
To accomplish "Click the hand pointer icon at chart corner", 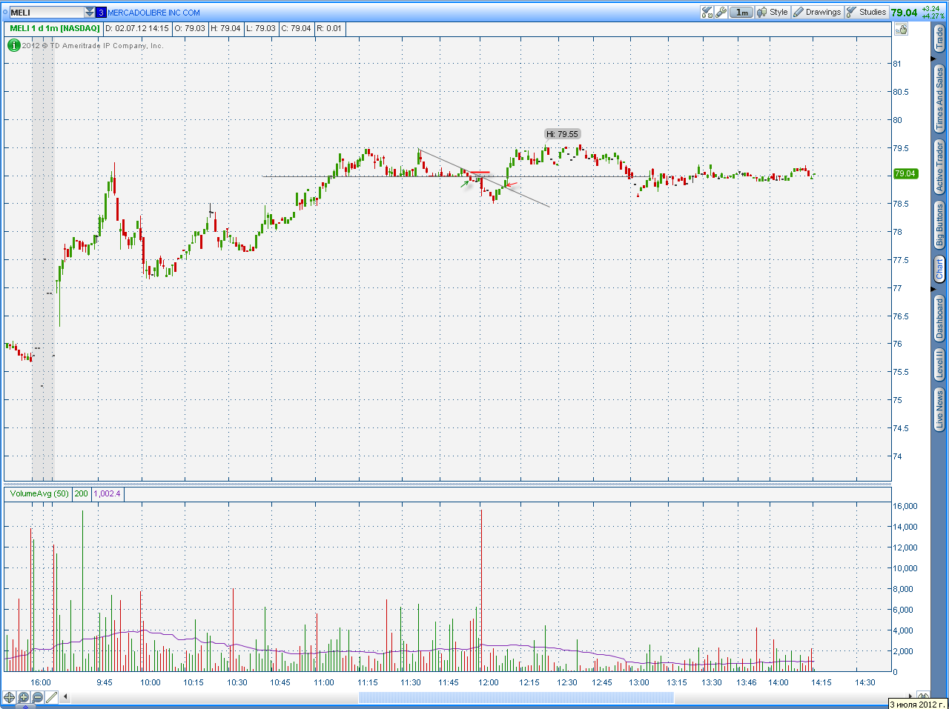I will [x=901, y=29].
